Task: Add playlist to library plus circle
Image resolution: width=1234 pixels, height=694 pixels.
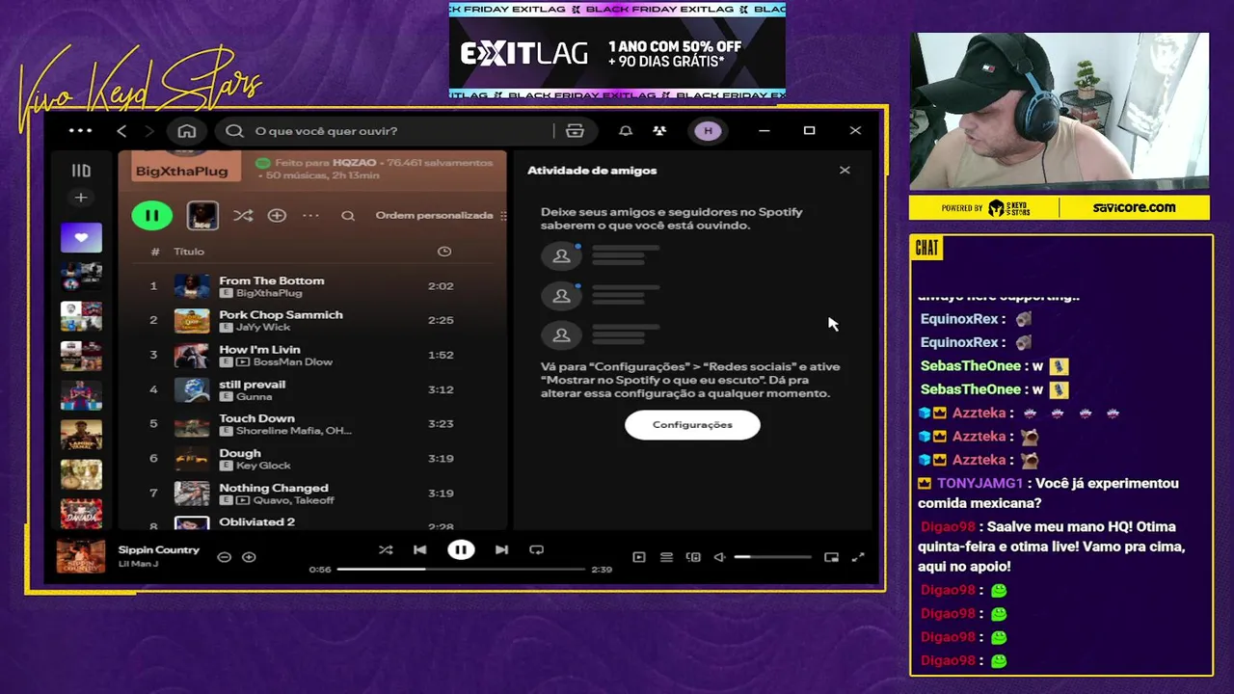Action: pyautogui.click(x=277, y=216)
